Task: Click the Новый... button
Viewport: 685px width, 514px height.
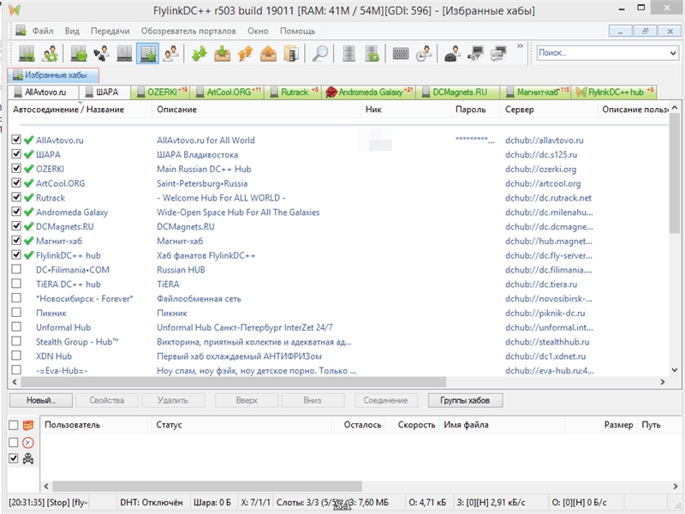Action: point(41,400)
